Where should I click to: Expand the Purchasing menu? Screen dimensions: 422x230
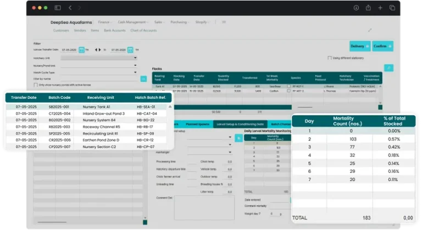point(180,22)
